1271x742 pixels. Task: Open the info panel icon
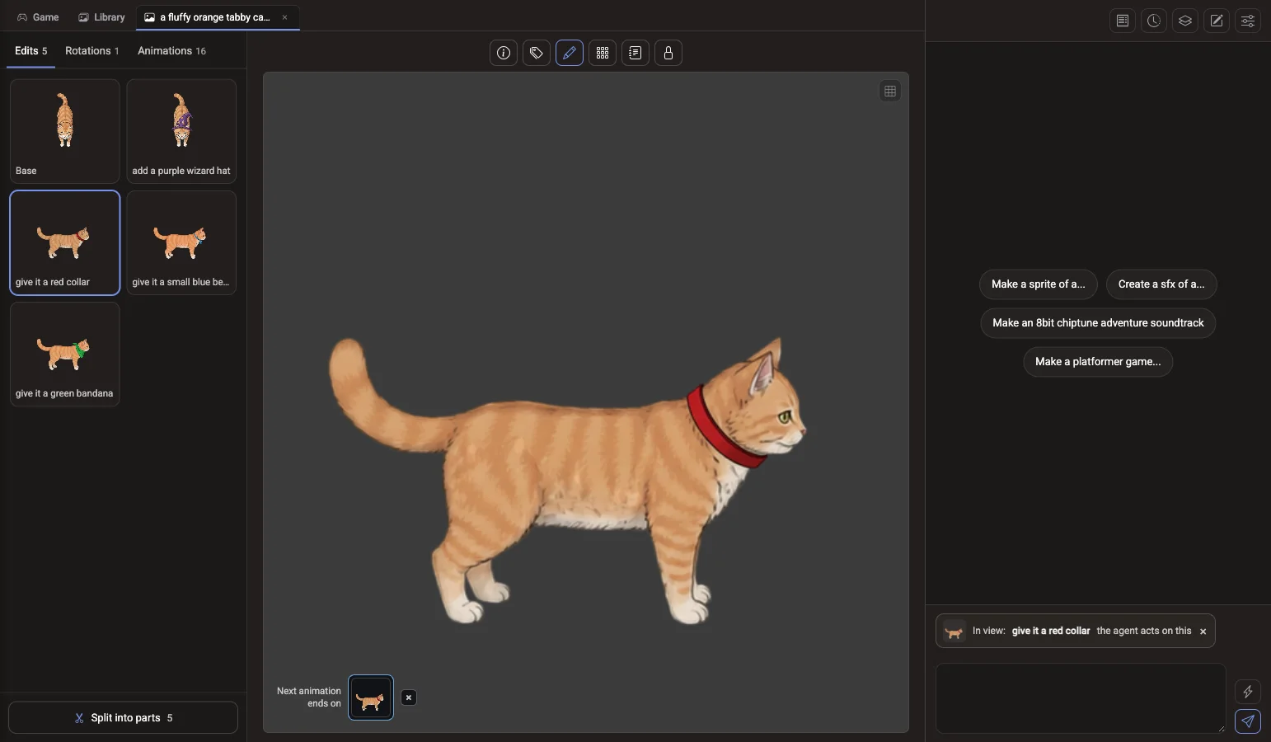pos(504,53)
